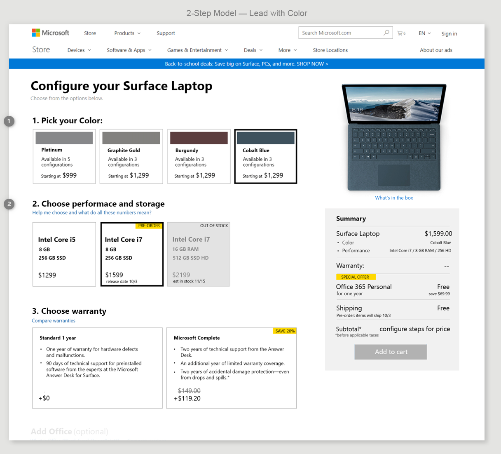This screenshot has width=501, height=454.
Task: Click the SAVE 20% badge
Action: pyautogui.click(x=285, y=331)
